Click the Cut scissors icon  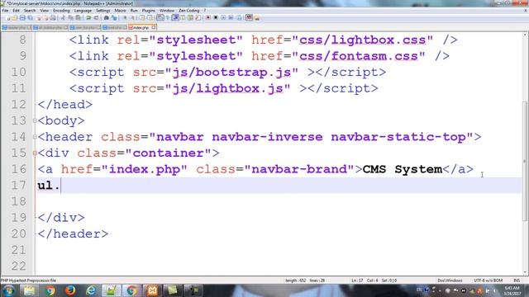tap(63, 17)
